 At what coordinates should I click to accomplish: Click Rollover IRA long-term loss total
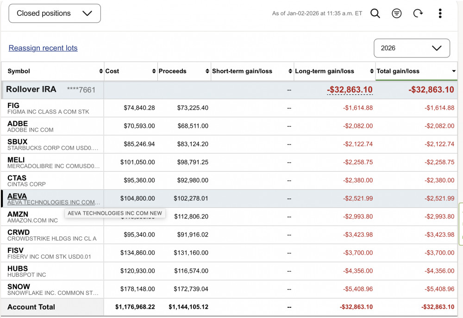click(x=350, y=90)
